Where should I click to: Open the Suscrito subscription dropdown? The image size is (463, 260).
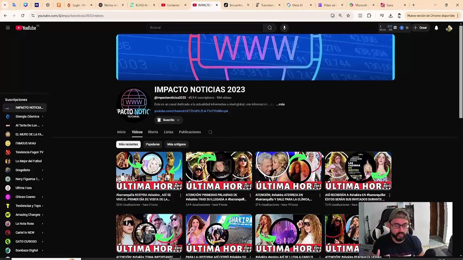(168, 120)
